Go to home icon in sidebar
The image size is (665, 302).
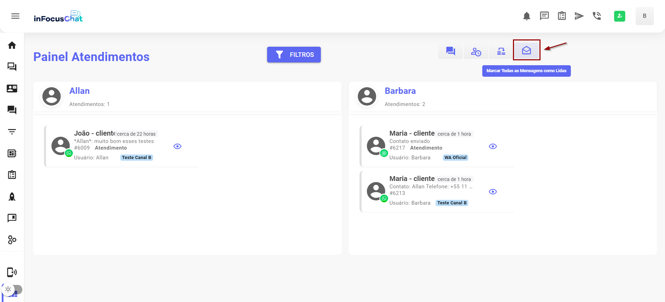pyautogui.click(x=12, y=45)
